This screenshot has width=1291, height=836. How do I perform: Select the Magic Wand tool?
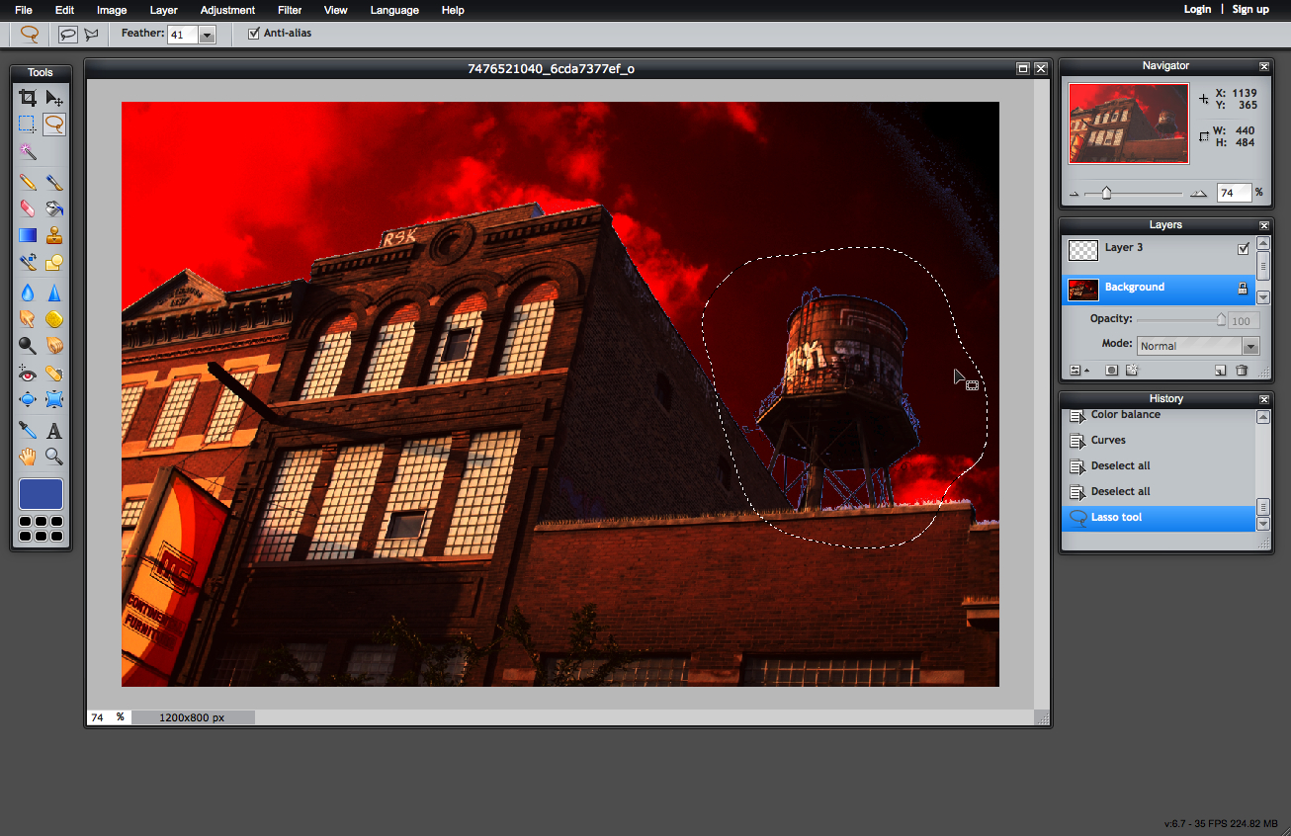28,151
